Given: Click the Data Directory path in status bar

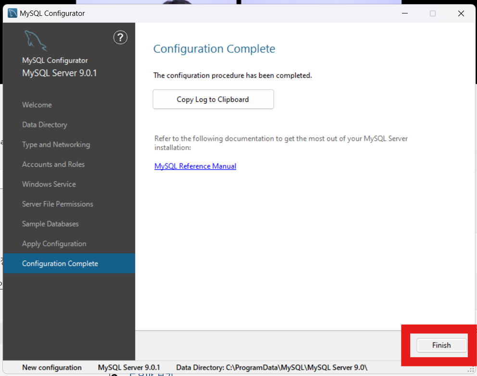Looking at the screenshot, I should click(x=272, y=367).
